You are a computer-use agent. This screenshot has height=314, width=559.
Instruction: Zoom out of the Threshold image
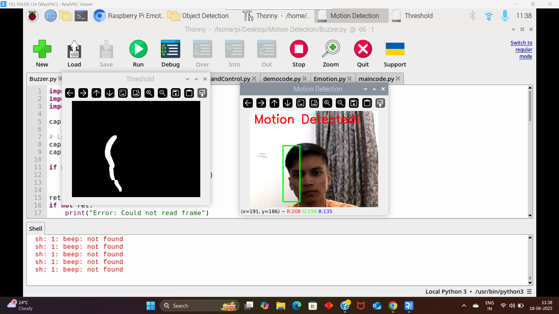click(162, 93)
